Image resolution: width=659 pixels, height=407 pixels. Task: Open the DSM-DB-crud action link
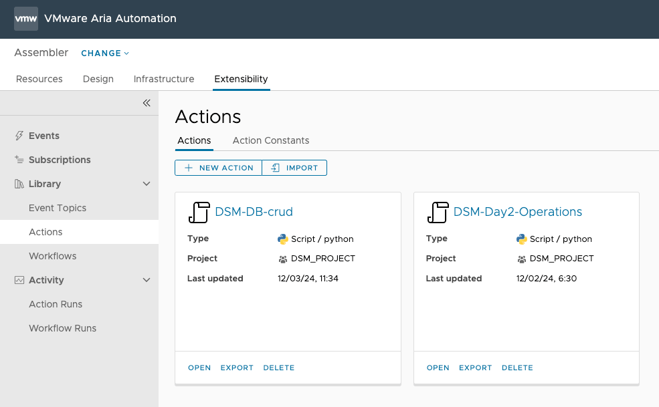(254, 212)
